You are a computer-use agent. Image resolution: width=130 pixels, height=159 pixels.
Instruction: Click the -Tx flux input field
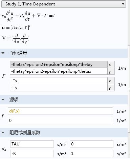59,81
